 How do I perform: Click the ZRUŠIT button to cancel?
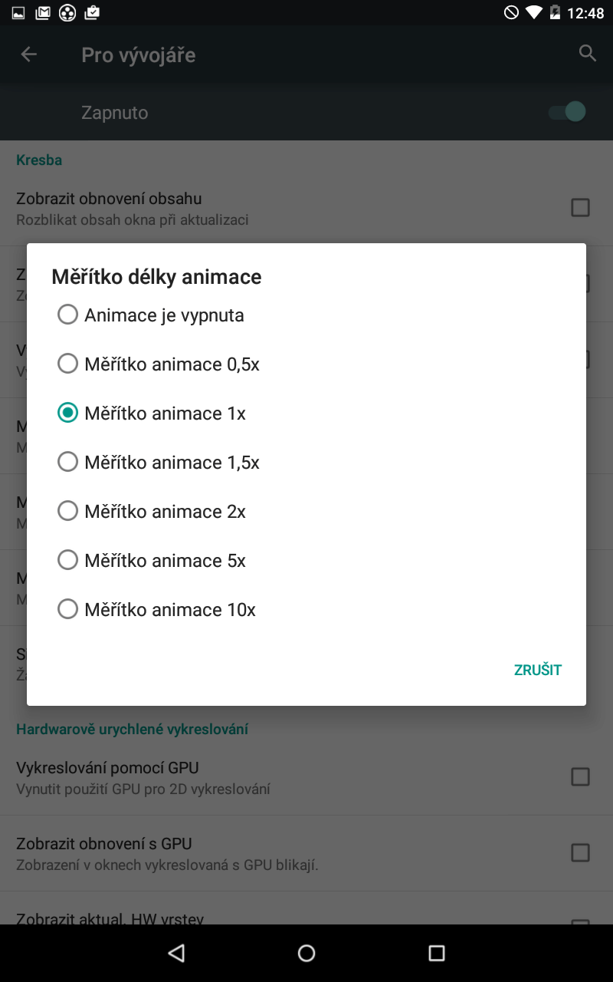coord(537,670)
